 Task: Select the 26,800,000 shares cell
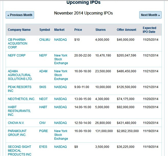pos(103,123)
